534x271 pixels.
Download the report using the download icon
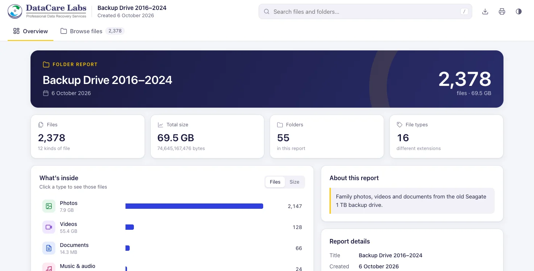click(x=485, y=11)
